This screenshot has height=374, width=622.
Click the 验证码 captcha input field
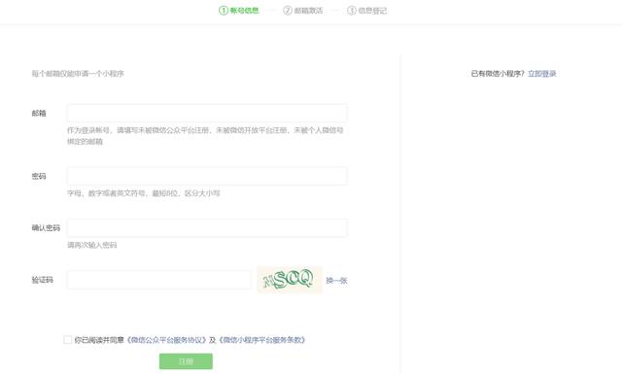[159, 280]
